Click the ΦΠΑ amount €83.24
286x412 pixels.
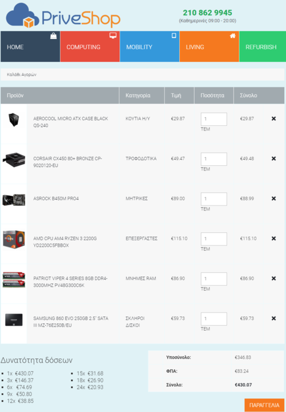point(241,371)
